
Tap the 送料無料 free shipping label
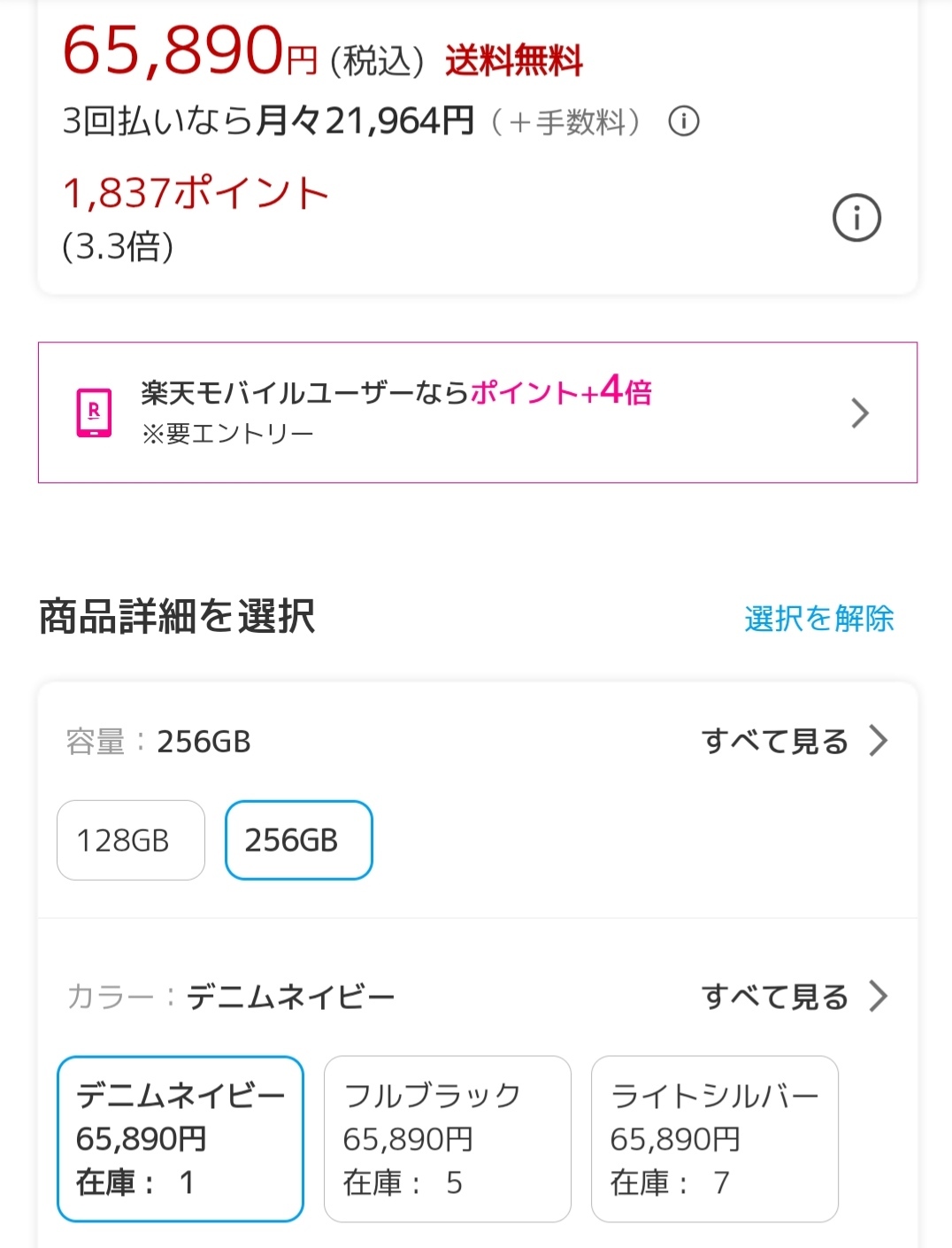[514, 61]
